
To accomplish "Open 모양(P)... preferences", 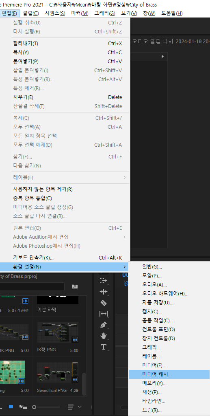I will [x=169, y=276].
